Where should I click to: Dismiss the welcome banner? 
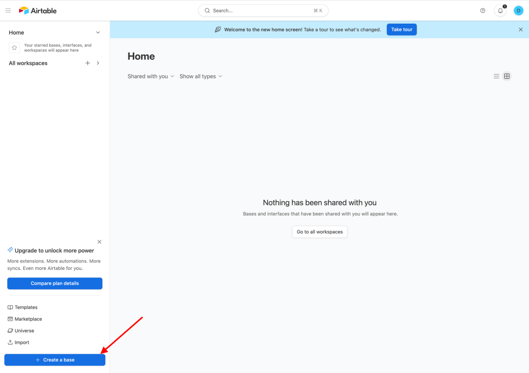tap(520, 29)
